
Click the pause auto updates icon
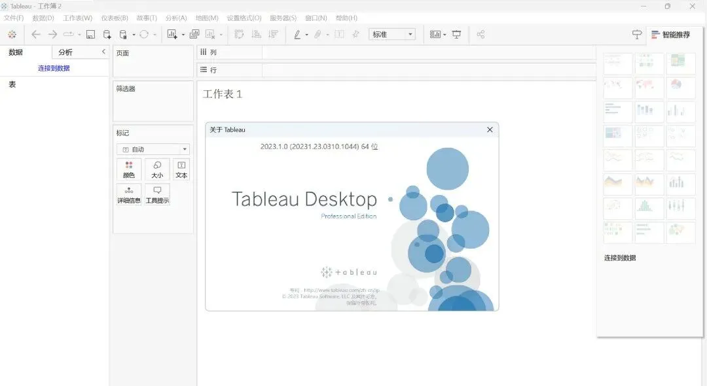tap(123, 35)
